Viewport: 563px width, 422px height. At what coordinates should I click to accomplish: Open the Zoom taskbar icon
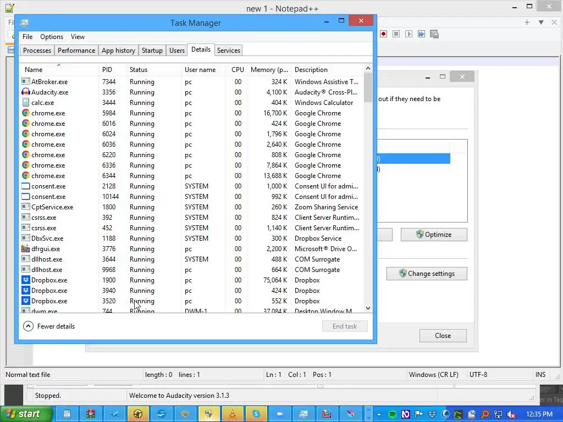point(280,414)
